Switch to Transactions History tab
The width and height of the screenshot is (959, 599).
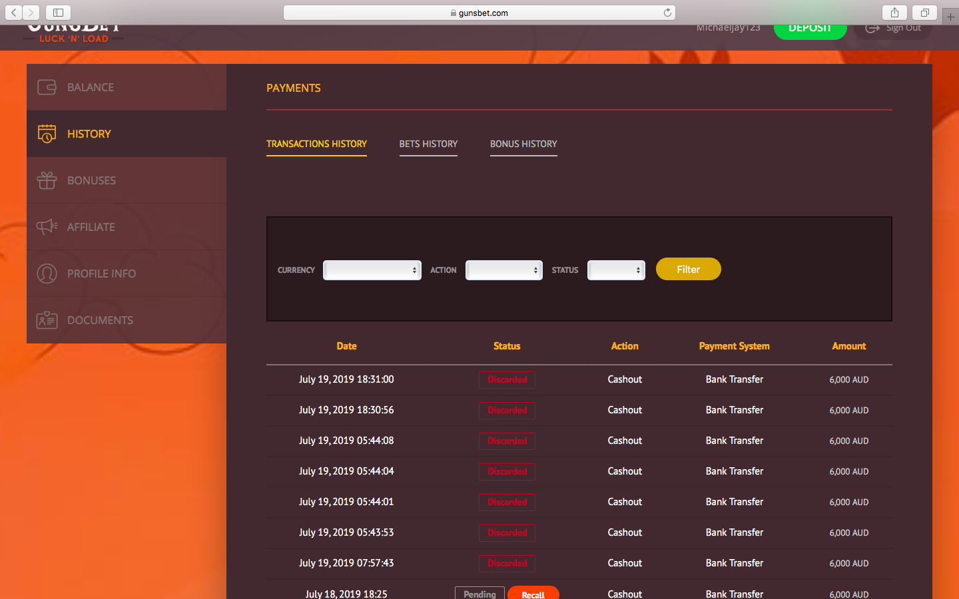pos(316,144)
